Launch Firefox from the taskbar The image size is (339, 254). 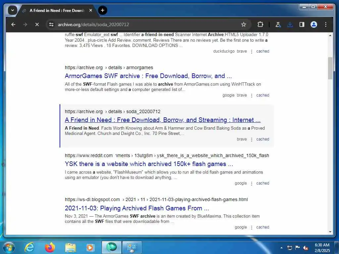click(50, 247)
